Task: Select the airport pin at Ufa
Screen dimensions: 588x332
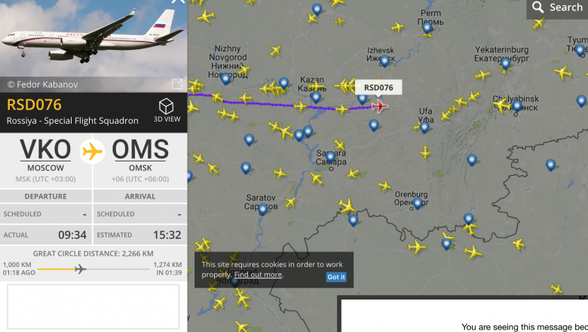Action: tap(424, 128)
